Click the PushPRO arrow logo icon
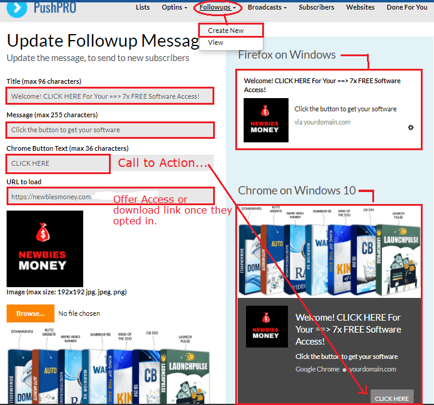 coord(17,8)
